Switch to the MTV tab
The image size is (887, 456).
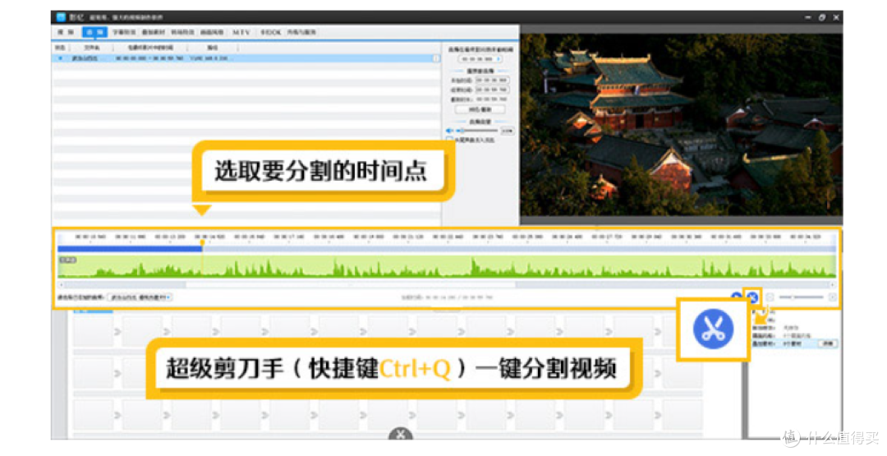[x=241, y=32]
